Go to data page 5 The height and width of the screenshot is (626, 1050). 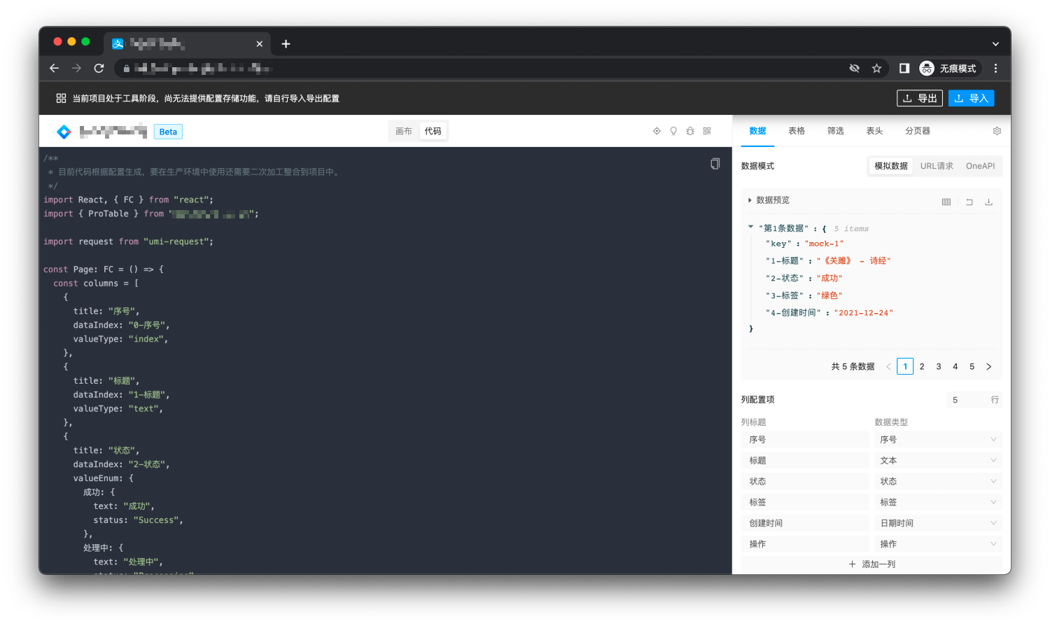click(972, 366)
